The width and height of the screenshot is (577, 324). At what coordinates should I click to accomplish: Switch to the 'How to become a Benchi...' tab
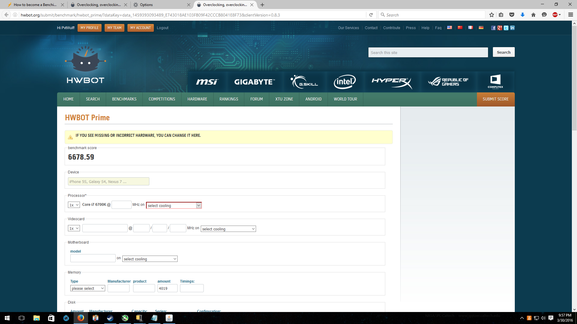[35, 5]
